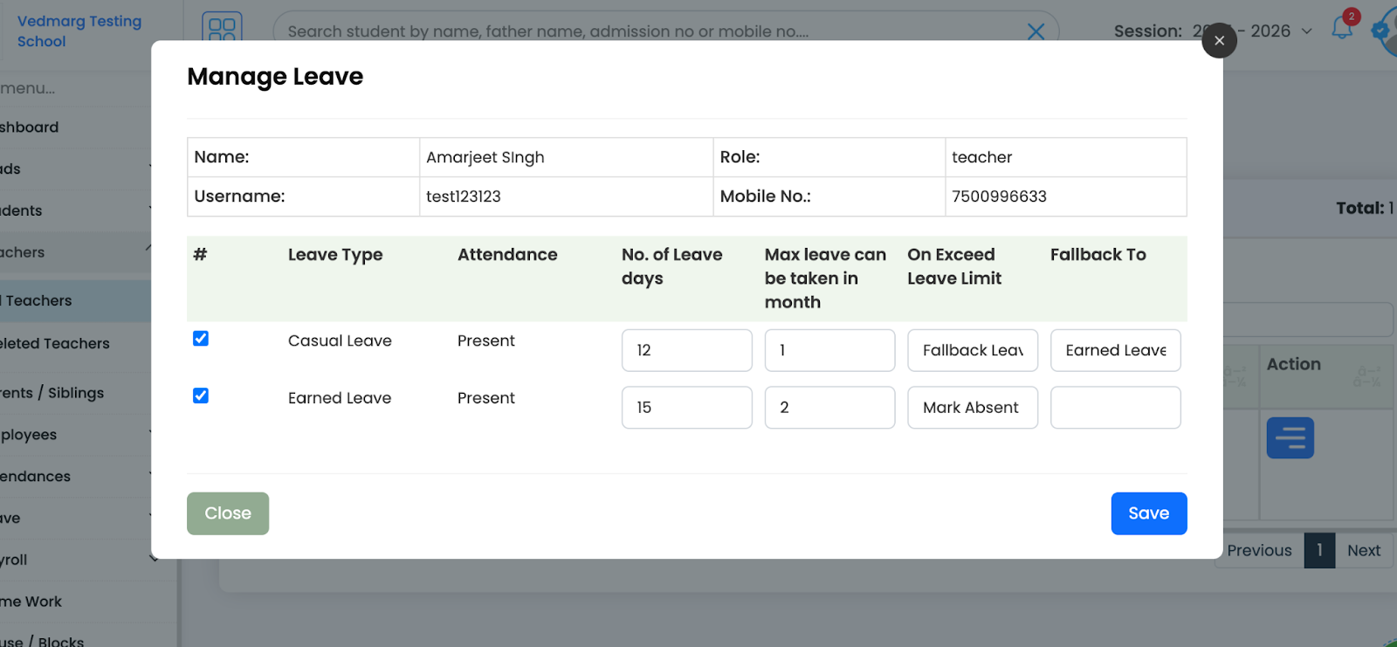Open the blue action menu icon
The height and width of the screenshot is (647, 1397).
1290,437
